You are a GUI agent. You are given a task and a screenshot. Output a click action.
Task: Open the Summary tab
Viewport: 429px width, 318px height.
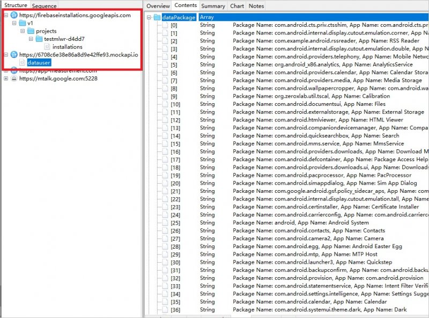click(213, 6)
